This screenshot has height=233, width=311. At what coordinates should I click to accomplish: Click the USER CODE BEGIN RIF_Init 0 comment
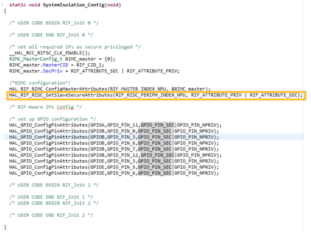54,23
